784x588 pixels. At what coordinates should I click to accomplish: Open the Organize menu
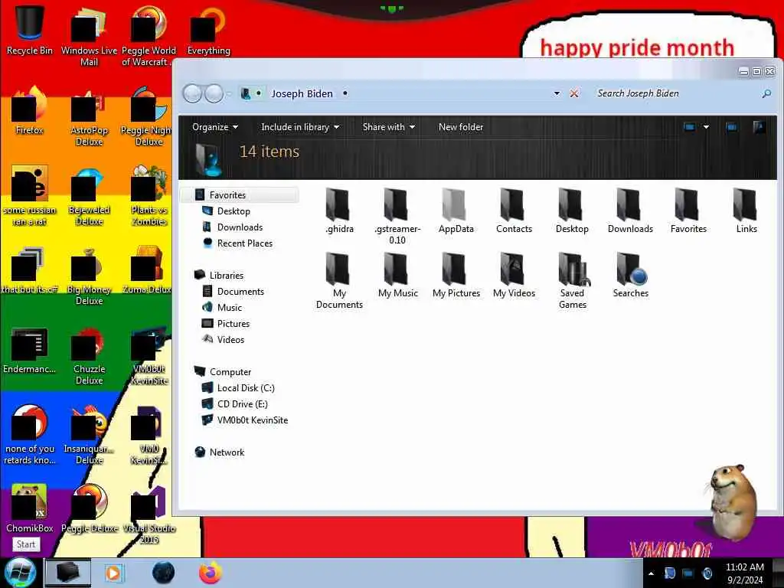215,127
